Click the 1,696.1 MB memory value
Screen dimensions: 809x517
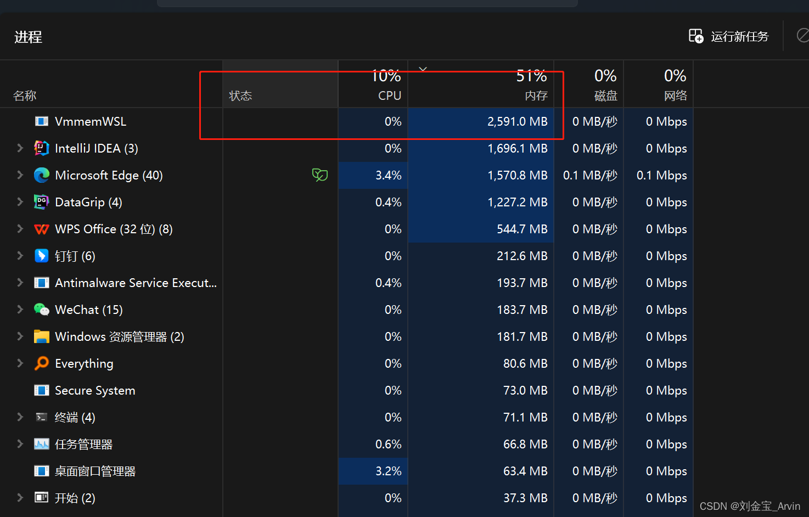point(518,148)
